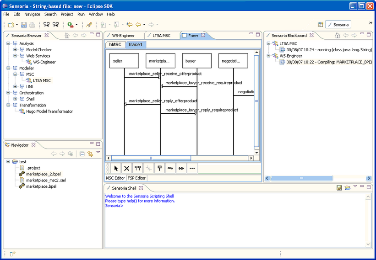The image size is (376, 260).
Task: Click the diagram horizontal scrollbar thumb
Action: click(x=151, y=158)
